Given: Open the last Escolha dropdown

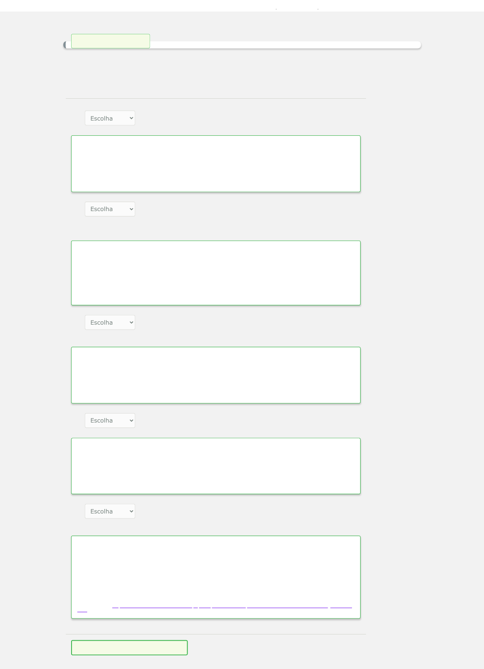Looking at the screenshot, I should pos(110,511).
